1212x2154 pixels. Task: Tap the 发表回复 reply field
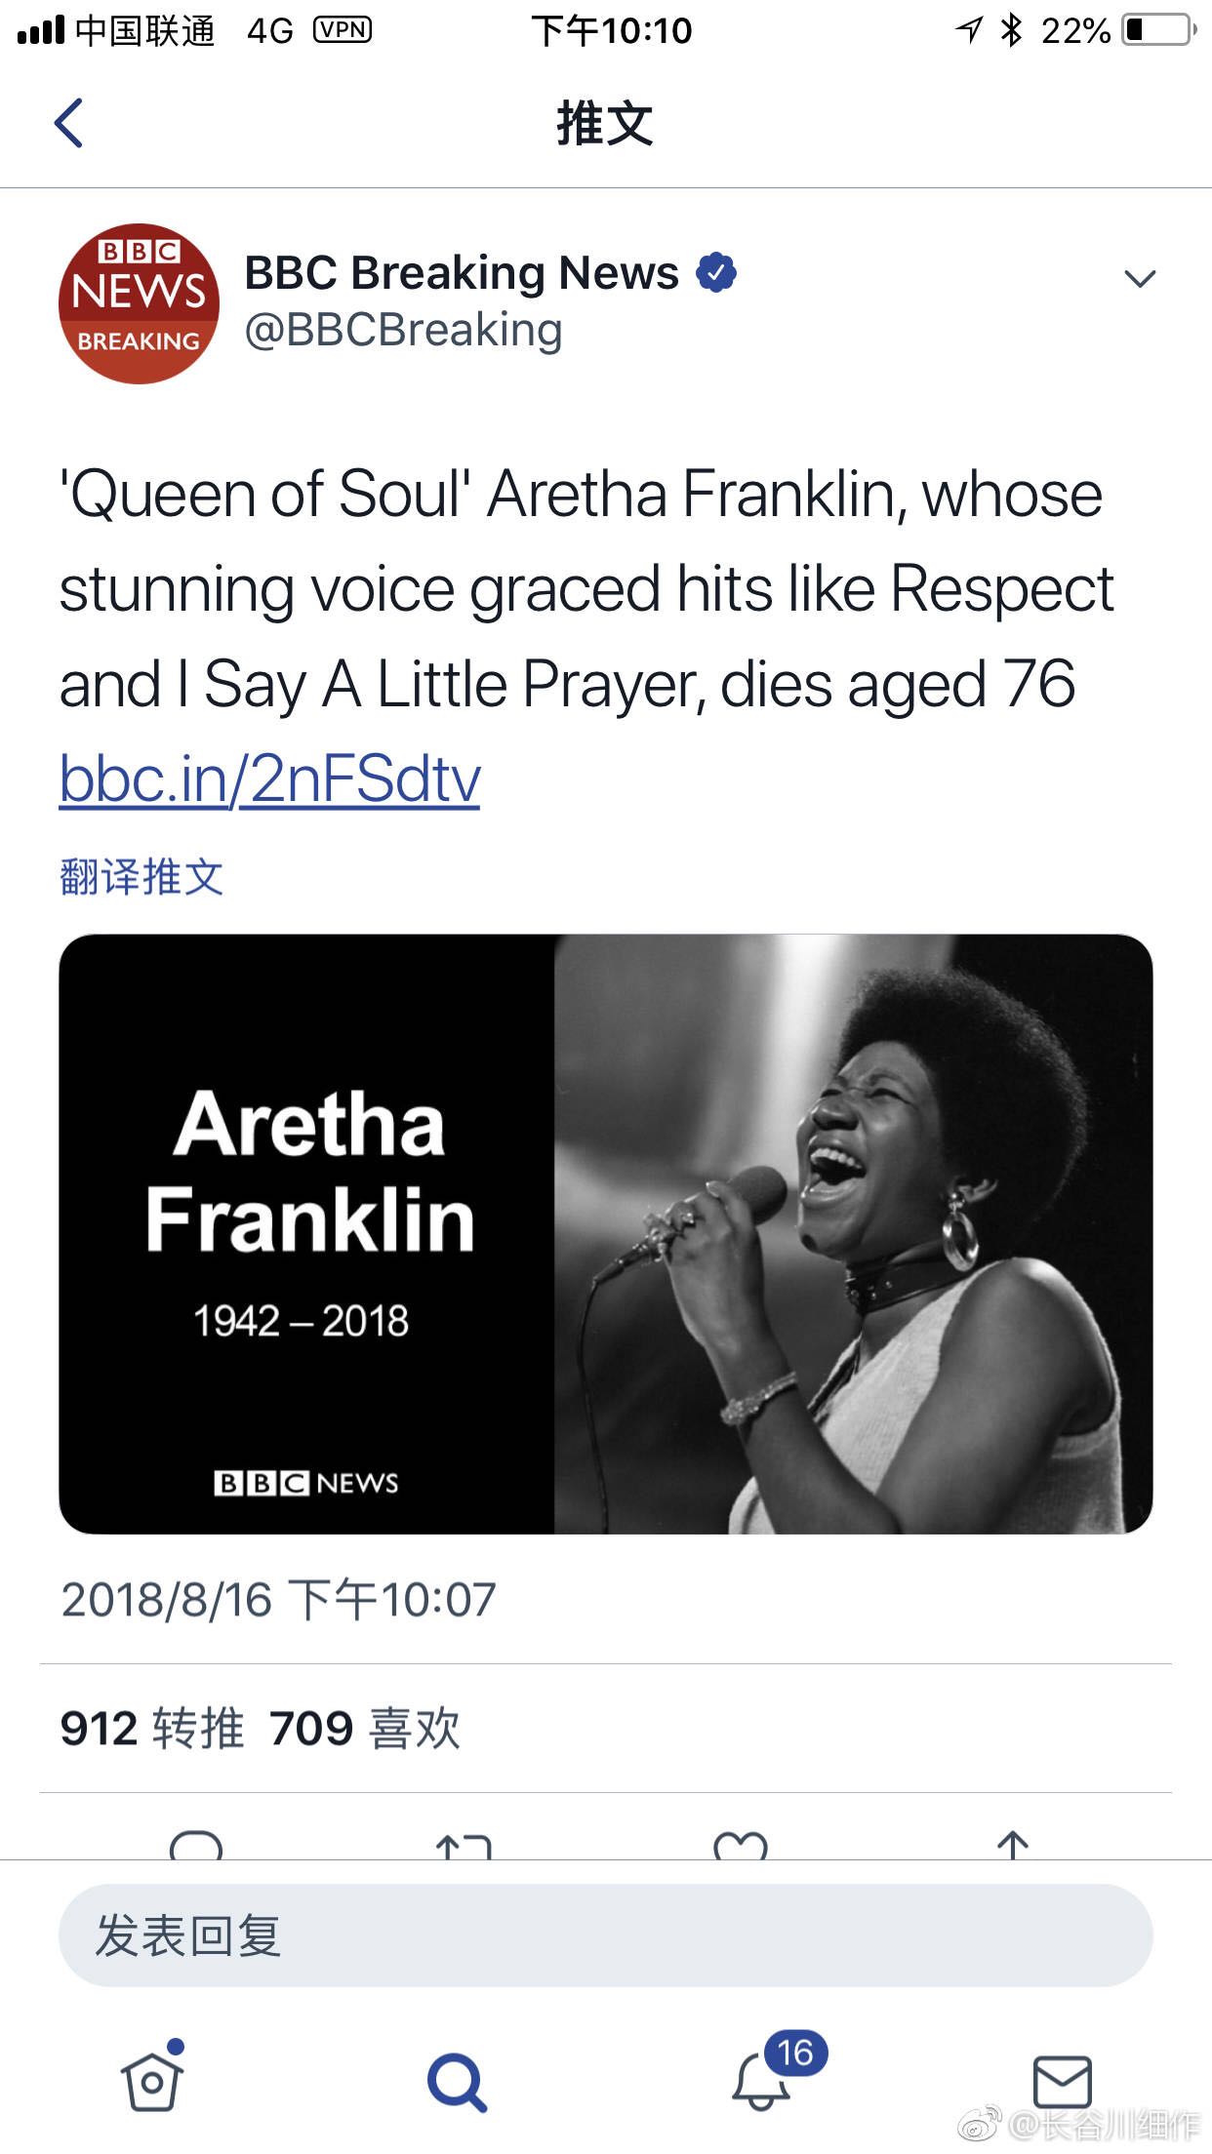coord(605,1935)
